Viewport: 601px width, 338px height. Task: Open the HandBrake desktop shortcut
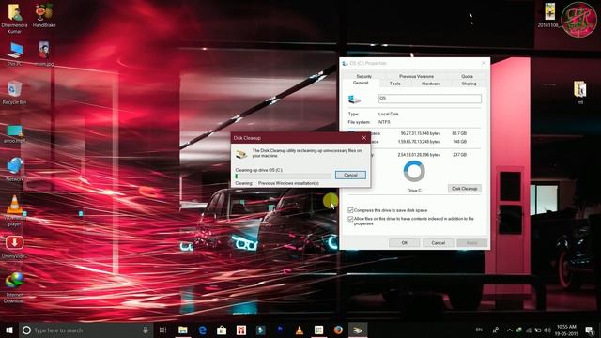[x=44, y=16]
